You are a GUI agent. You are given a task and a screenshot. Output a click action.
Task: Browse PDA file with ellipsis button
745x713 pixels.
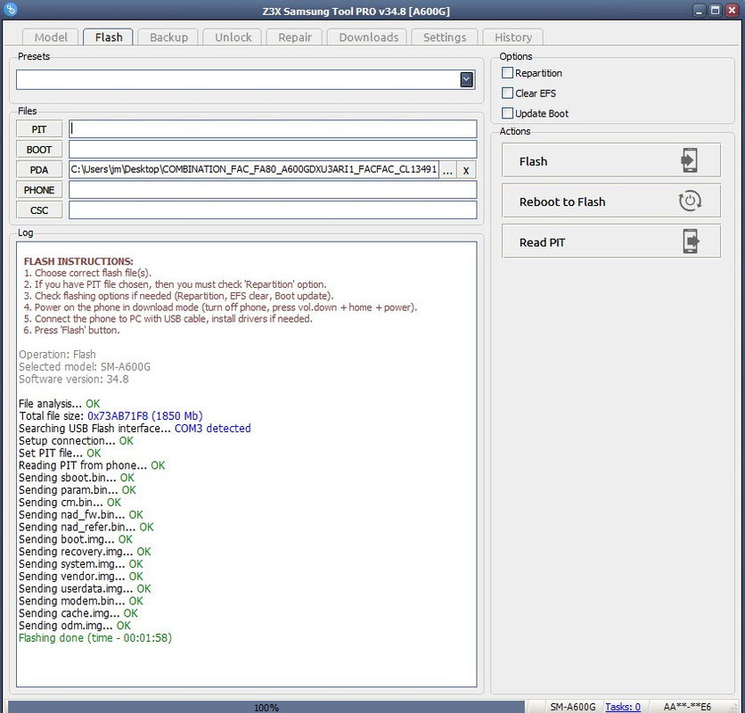[447, 170]
